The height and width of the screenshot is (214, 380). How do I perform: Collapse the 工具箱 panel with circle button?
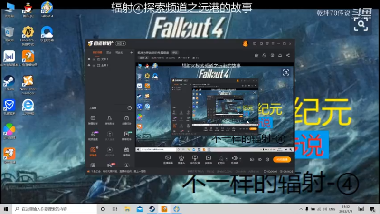[130, 108]
